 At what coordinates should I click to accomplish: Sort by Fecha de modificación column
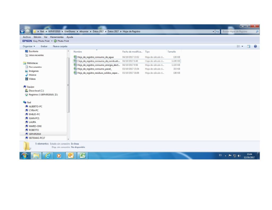[x=132, y=52]
